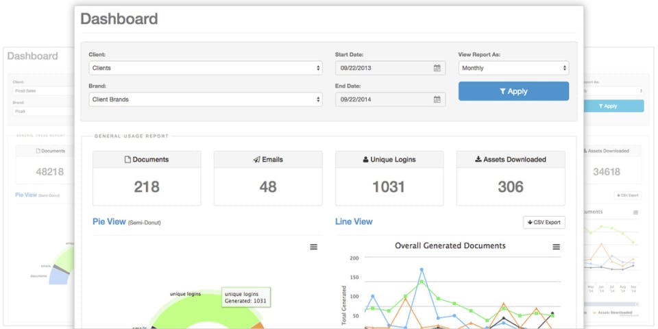The height and width of the screenshot is (329, 658).
Task: Click the Unique Logins count 1031
Action: pos(389,187)
